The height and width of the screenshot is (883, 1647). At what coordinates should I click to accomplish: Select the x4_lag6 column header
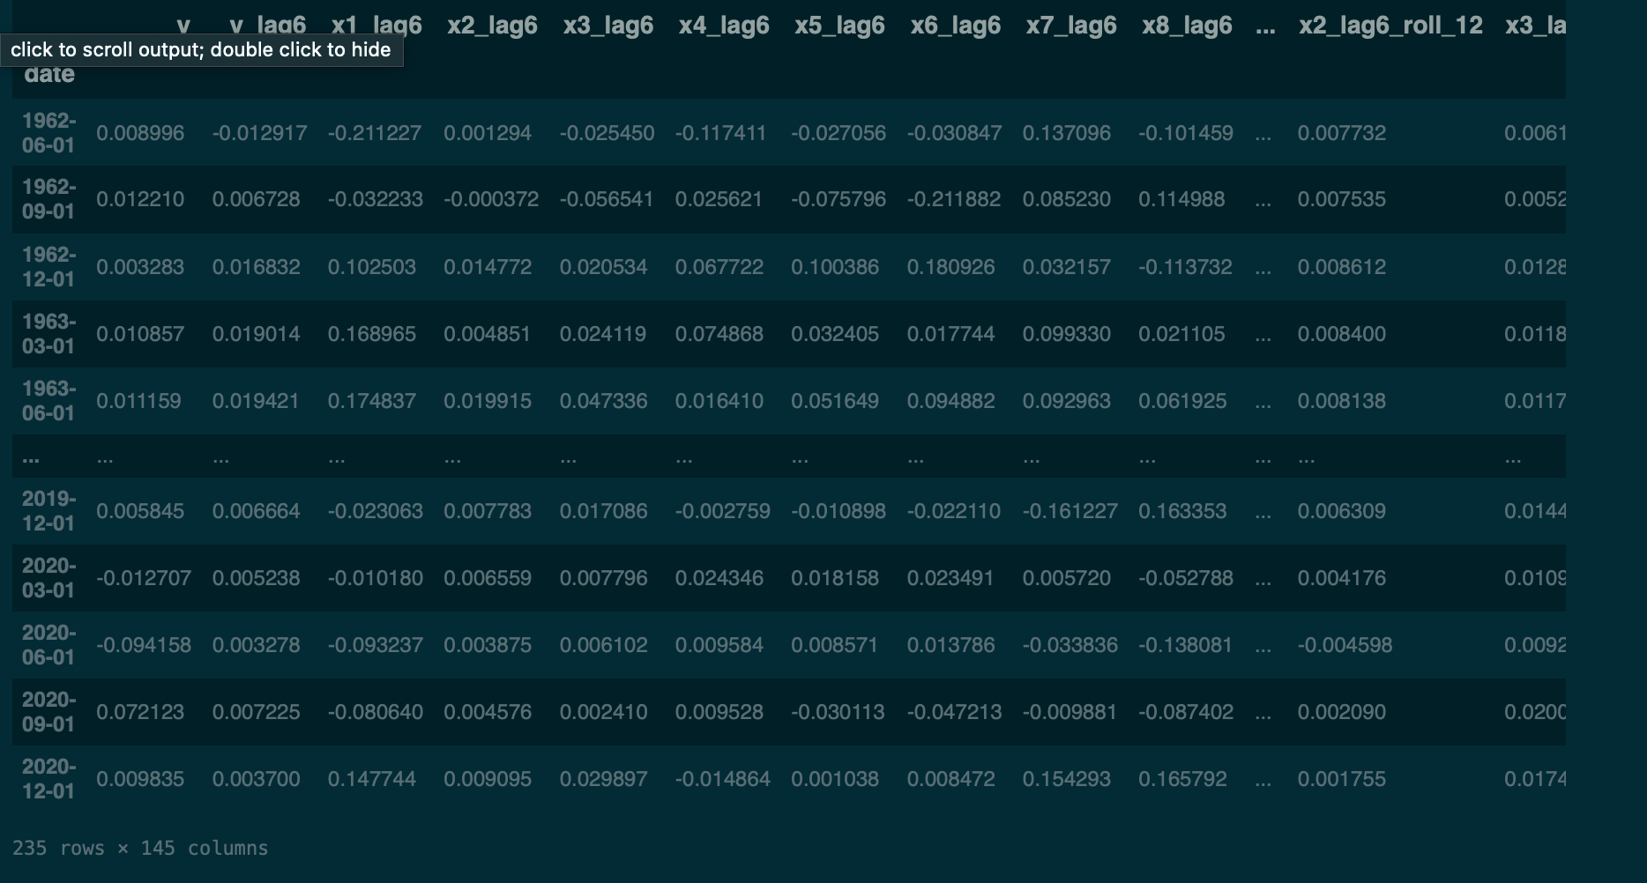click(723, 25)
